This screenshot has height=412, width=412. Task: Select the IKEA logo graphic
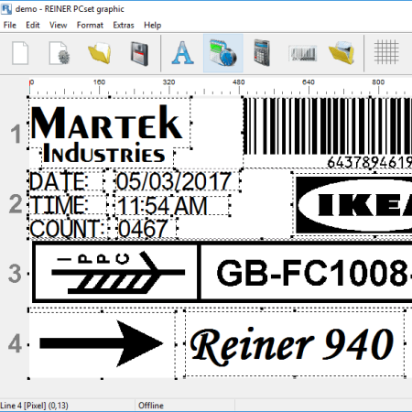click(354, 205)
